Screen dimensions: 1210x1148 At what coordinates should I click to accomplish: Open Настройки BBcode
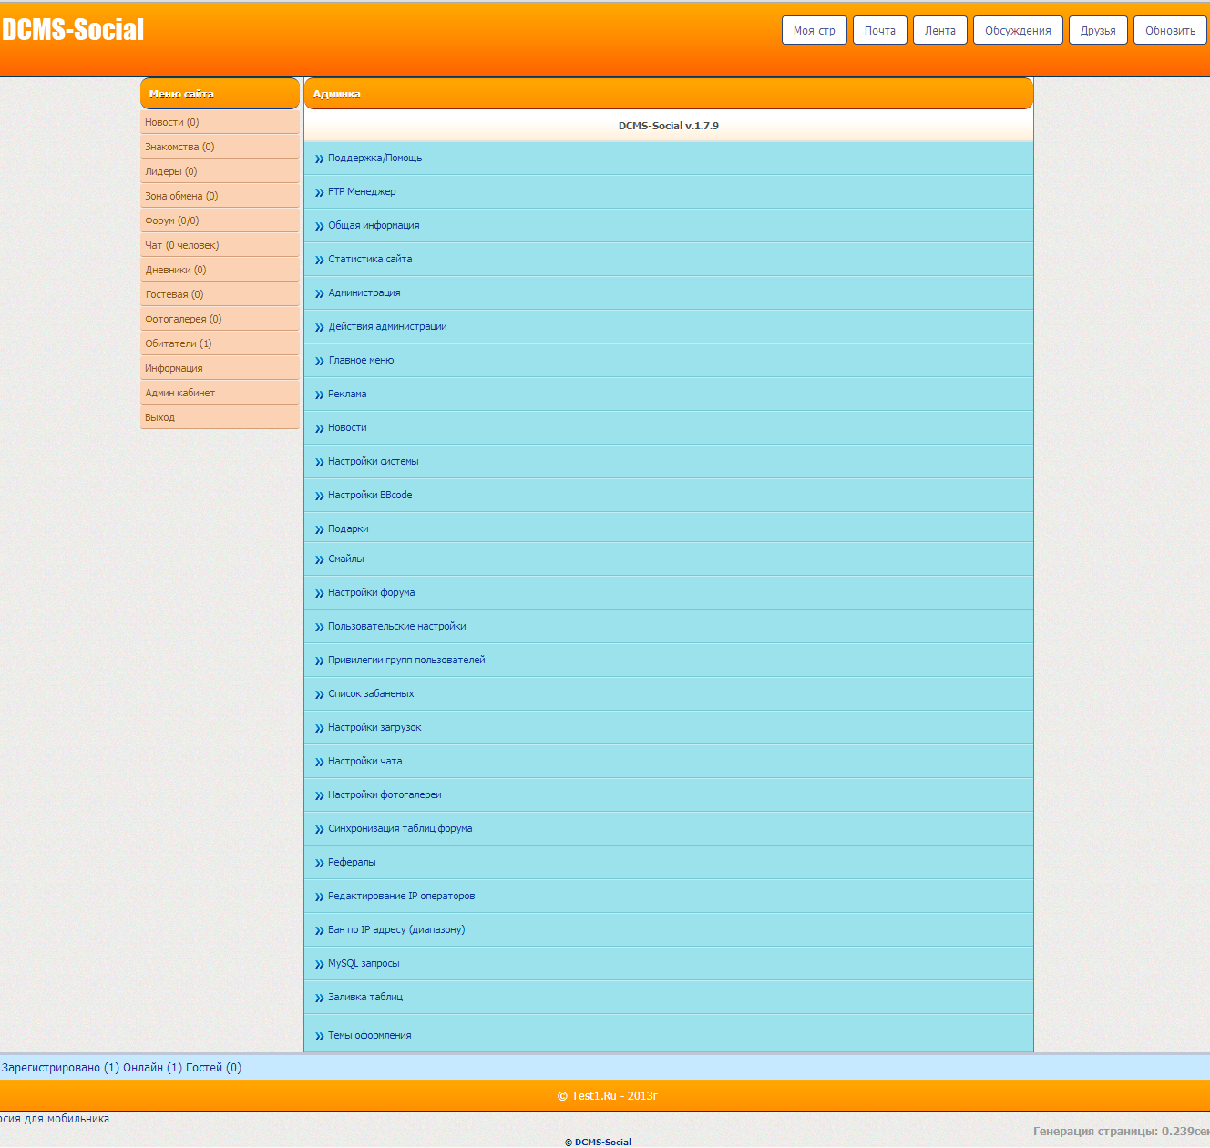click(x=370, y=495)
